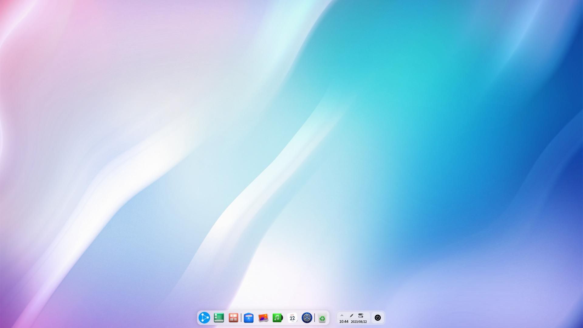Image resolution: width=583 pixels, height=328 pixels.
Task: Open the blue File Manager
Action: tap(249, 318)
